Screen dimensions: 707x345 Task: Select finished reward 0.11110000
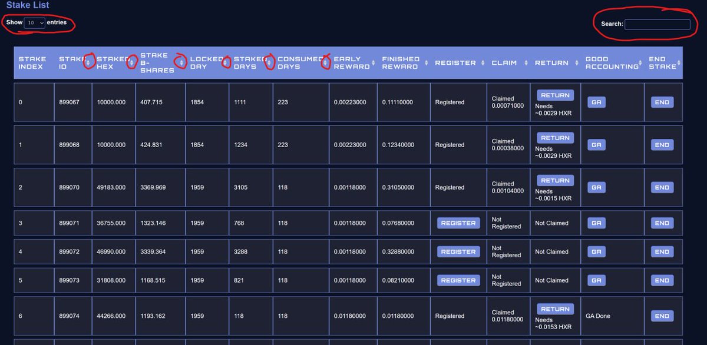pyautogui.click(x=398, y=102)
